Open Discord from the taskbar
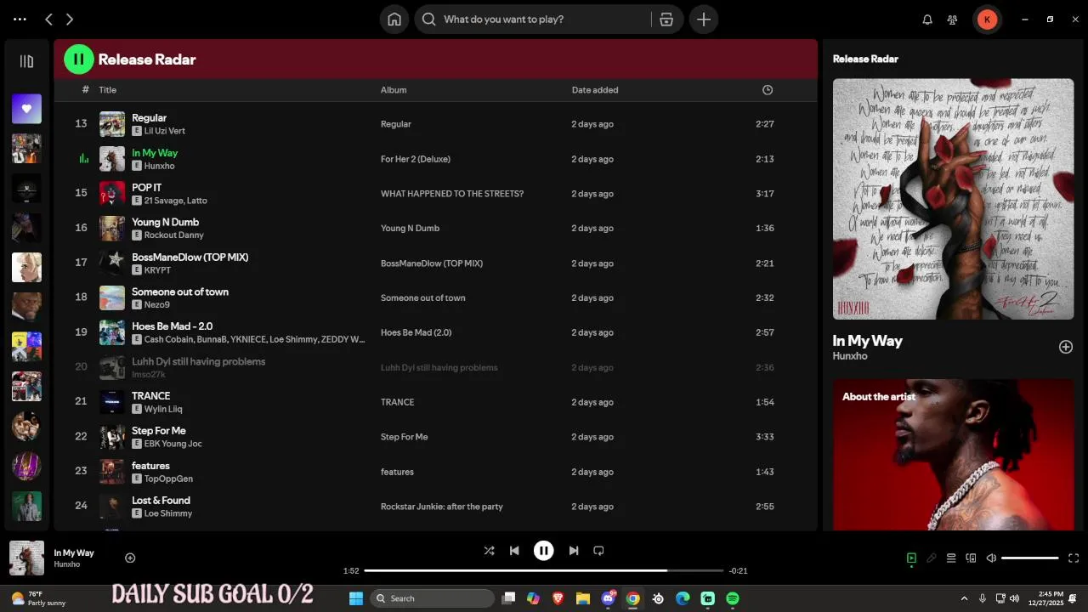The image size is (1088, 612). point(608,598)
